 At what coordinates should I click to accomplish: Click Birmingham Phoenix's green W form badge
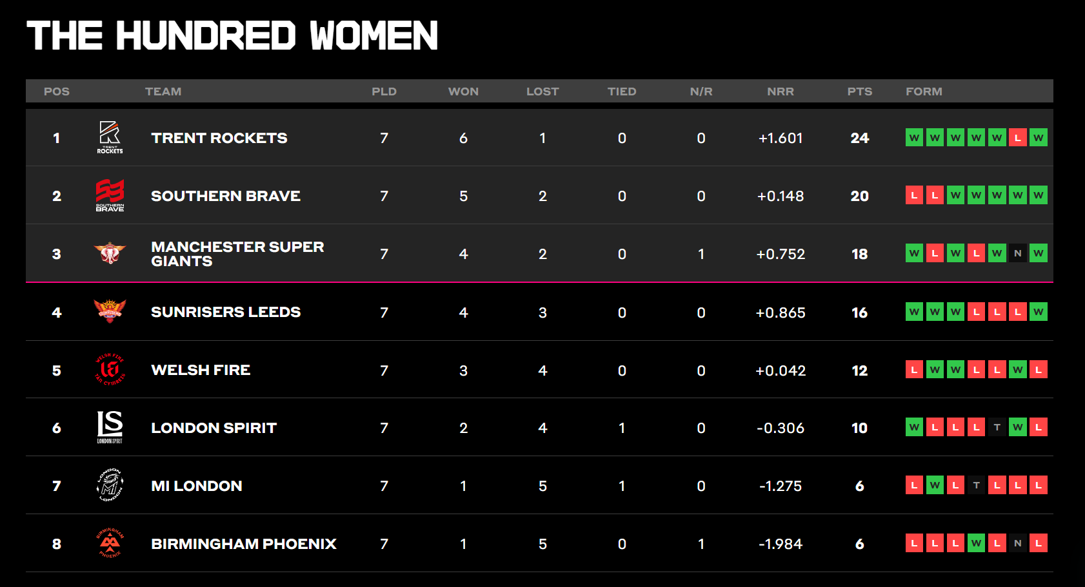[x=976, y=543]
